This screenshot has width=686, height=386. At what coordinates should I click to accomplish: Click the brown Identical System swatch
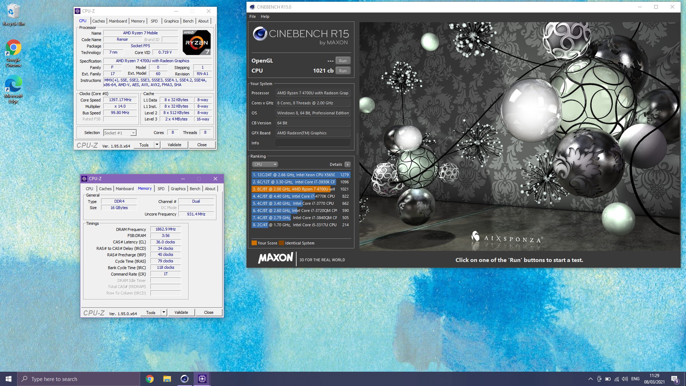point(281,243)
